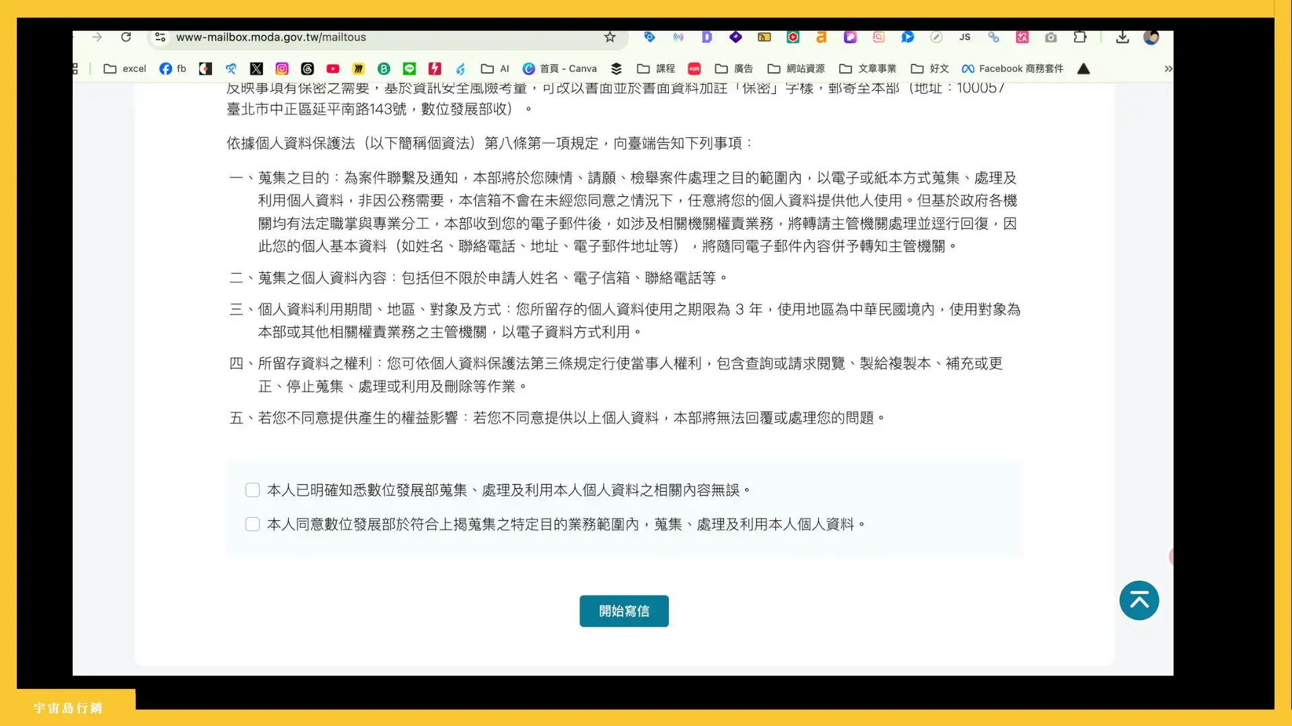Screen dimensions: 1292x726
Task: Click the text 二、蒐集之個人資料內容
Action: (x=308, y=278)
